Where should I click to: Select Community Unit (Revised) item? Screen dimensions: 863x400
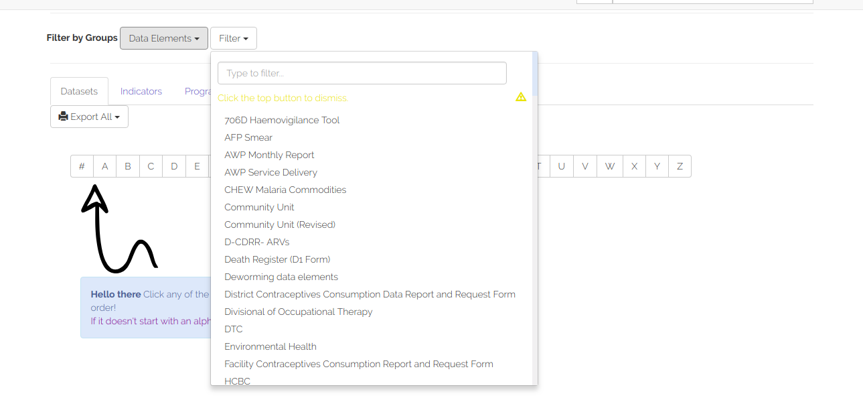coord(280,224)
